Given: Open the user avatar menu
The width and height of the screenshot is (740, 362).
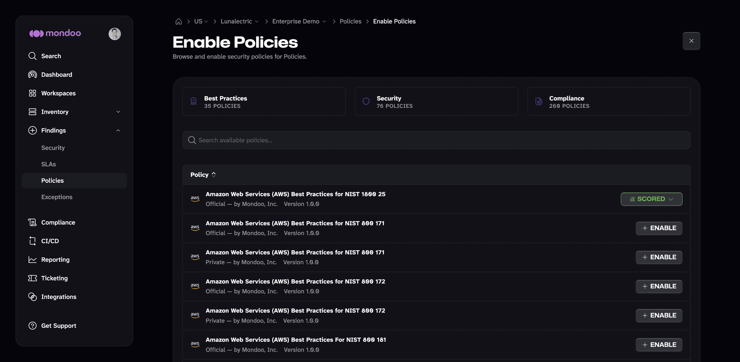Looking at the screenshot, I should point(115,34).
